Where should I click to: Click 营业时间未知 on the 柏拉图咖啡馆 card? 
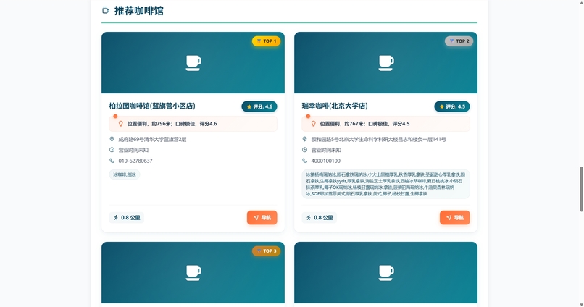[x=133, y=150]
